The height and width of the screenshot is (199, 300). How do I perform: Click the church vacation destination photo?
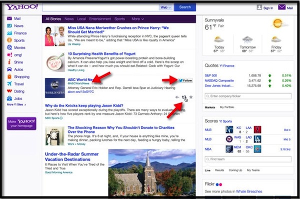pyautogui.click(x=152, y=172)
